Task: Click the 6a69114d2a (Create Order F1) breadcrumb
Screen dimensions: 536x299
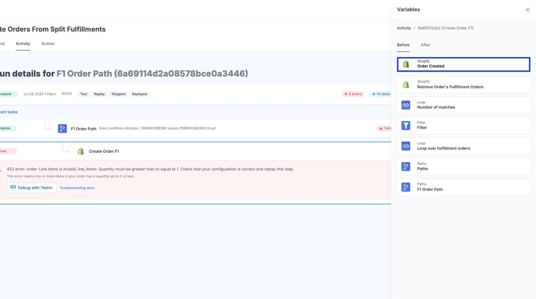Action: pyautogui.click(x=446, y=28)
